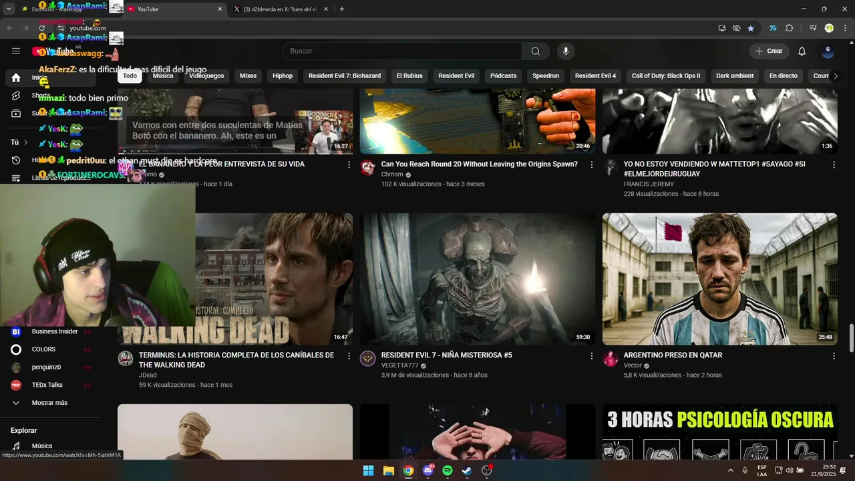Open Spotify from the taskbar
This screenshot has height=481, width=855.
[448, 470]
